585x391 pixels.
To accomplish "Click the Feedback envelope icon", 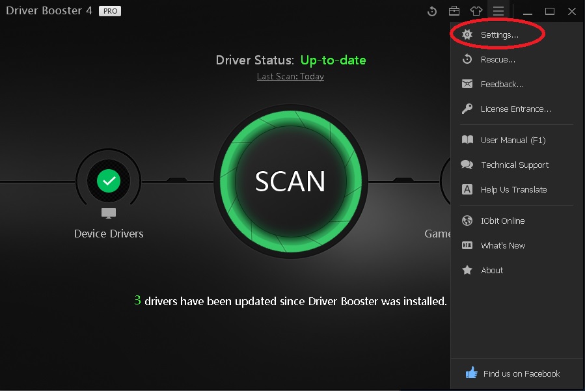I will [467, 83].
